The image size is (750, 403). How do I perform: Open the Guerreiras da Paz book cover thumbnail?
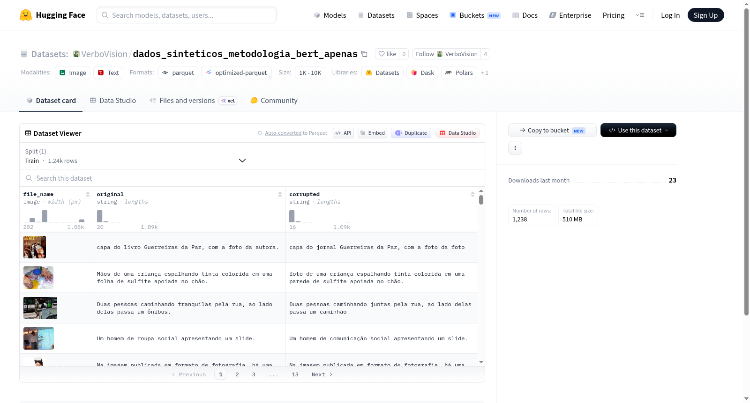click(x=35, y=247)
